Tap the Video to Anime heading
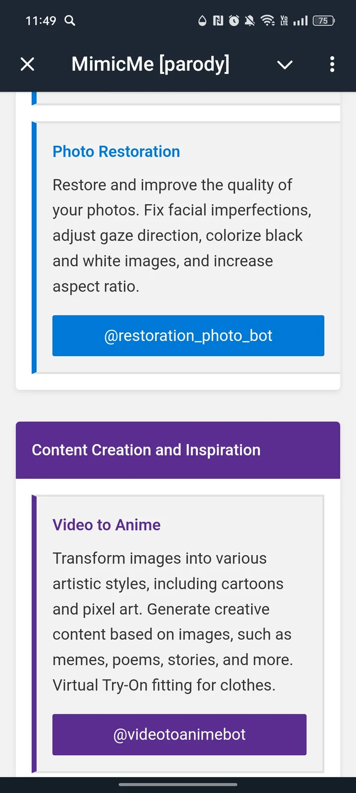 [x=106, y=524]
